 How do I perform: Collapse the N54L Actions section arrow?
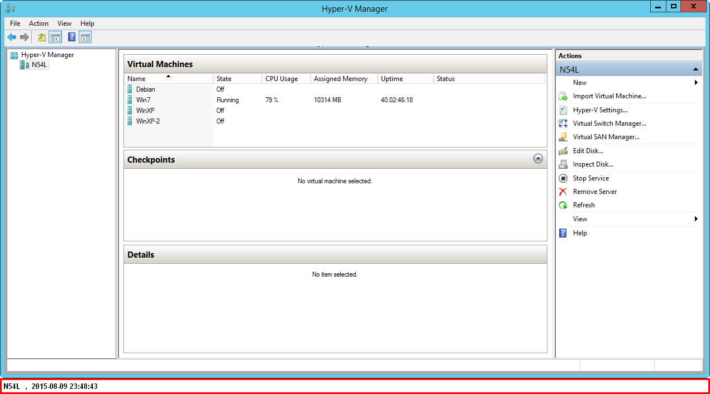coord(695,69)
